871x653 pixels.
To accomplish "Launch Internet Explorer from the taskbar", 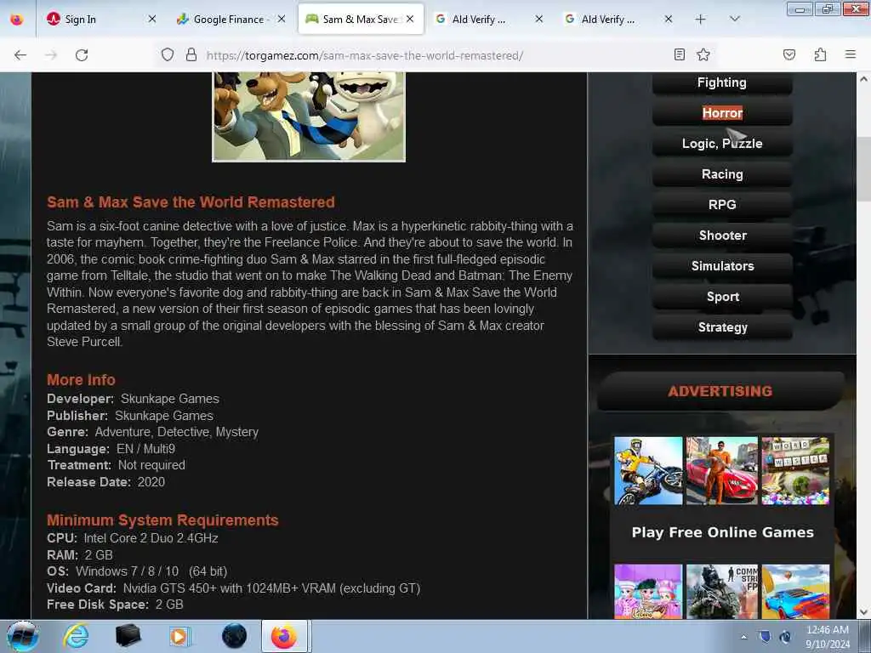I will (x=76, y=636).
